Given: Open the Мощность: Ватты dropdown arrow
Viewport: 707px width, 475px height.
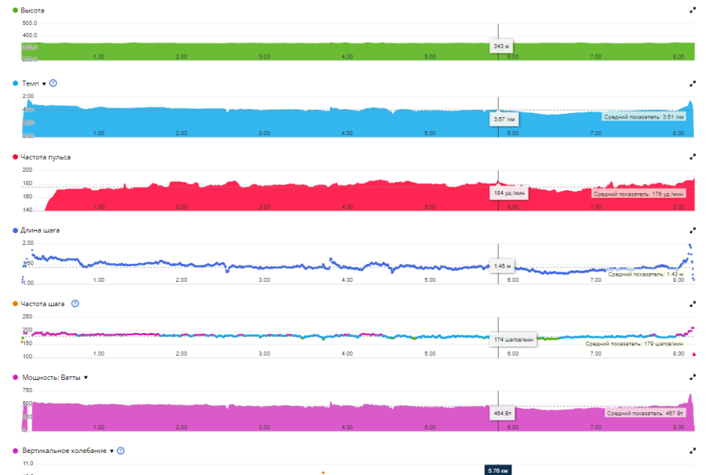Looking at the screenshot, I should pyautogui.click(x=86, y=378).
